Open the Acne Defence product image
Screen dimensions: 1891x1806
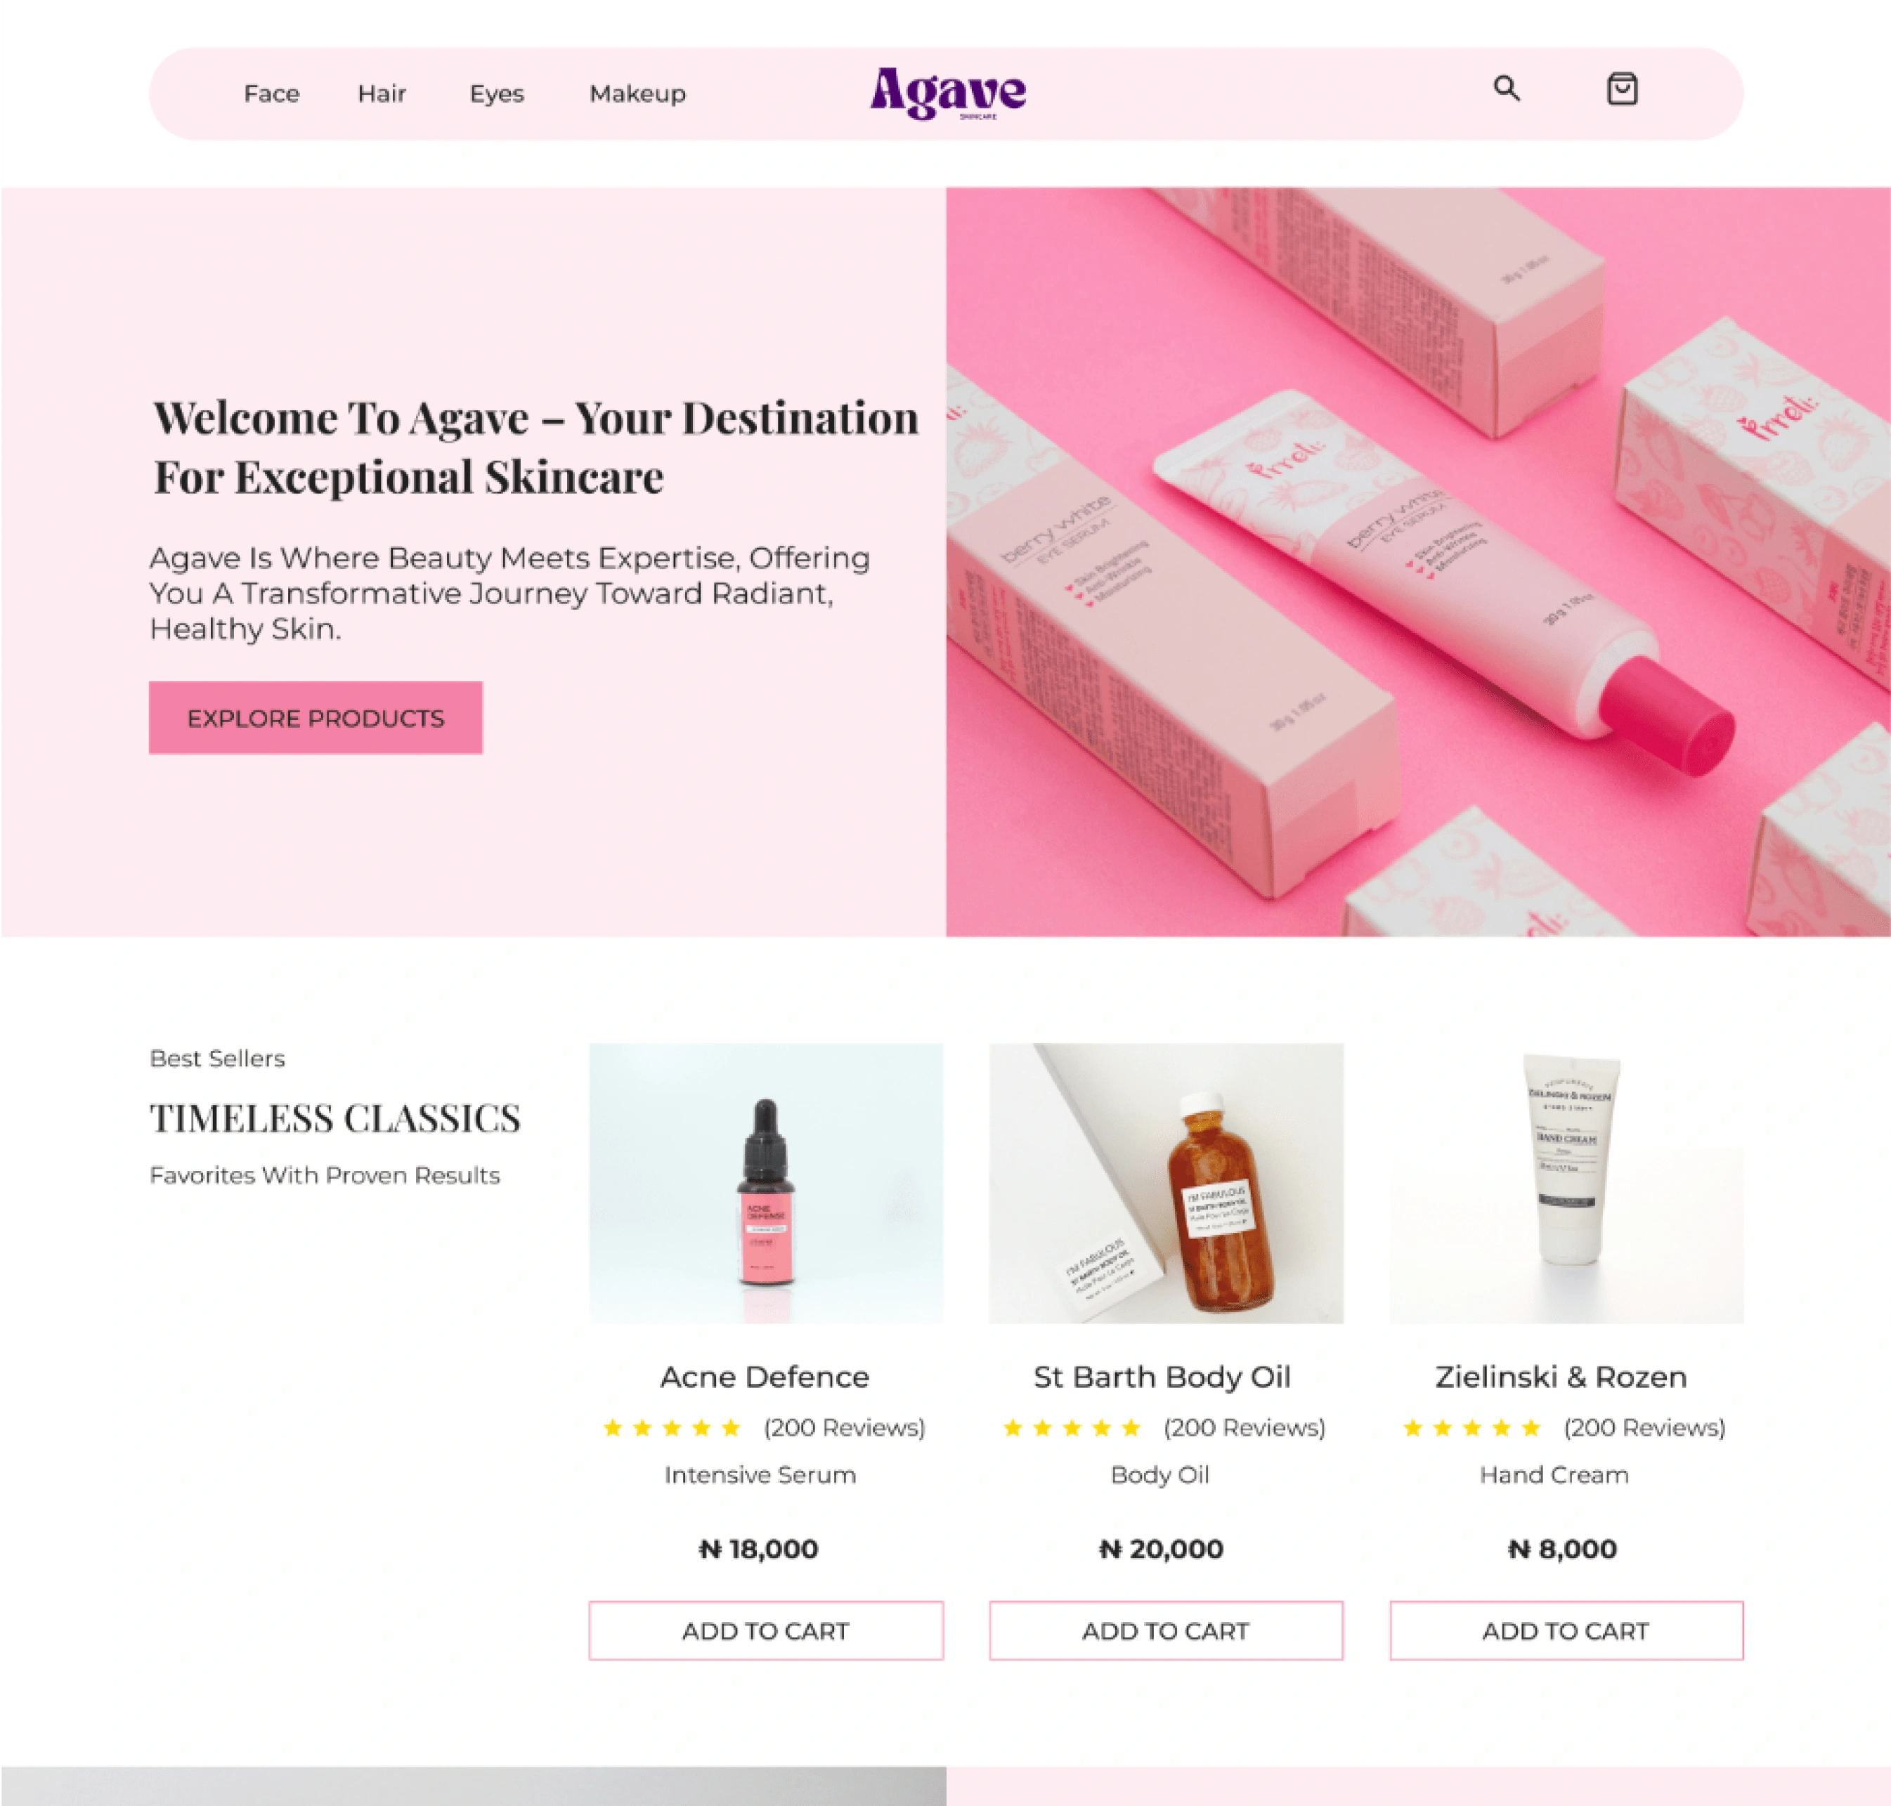coord(767,1183)
